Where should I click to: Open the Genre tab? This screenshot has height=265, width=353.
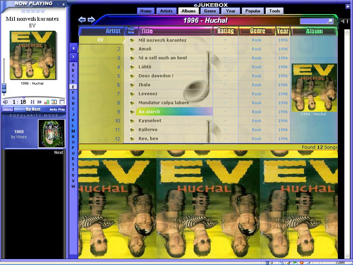click(210, 11)
